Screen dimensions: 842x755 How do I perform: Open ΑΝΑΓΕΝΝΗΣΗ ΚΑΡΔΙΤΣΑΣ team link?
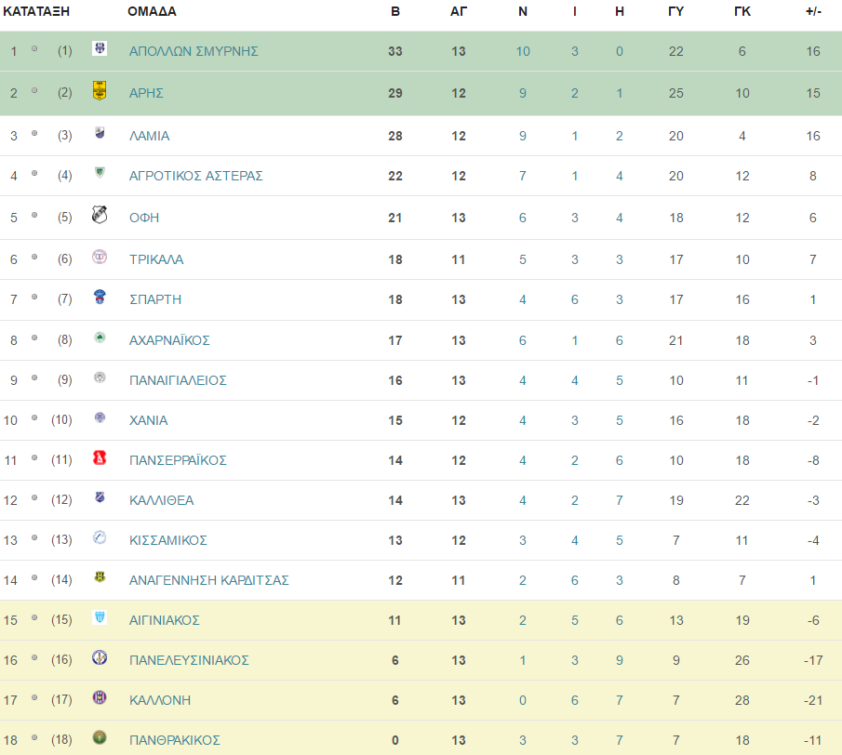[209, 580]
